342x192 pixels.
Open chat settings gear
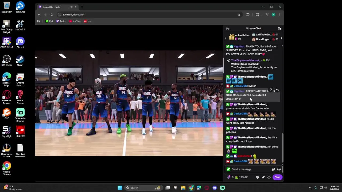pyautogui.click(x=269, y=177)
